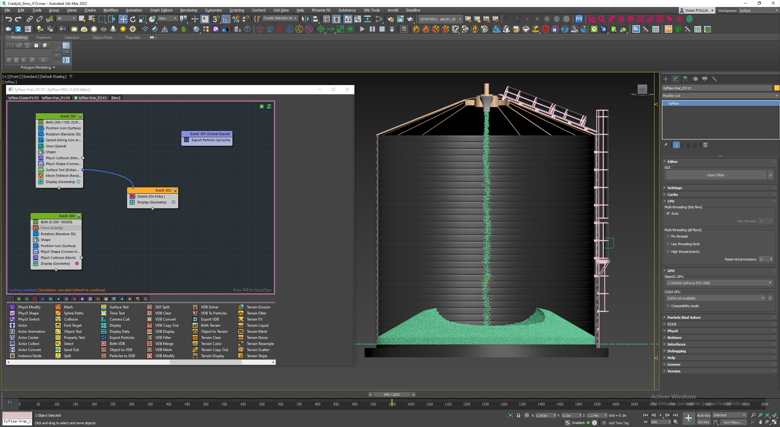Enable Compatibility mode checkbox
780x427 pixels.
[668, 306]
